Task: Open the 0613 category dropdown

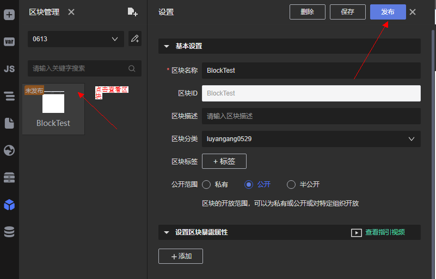Action: 76,39
